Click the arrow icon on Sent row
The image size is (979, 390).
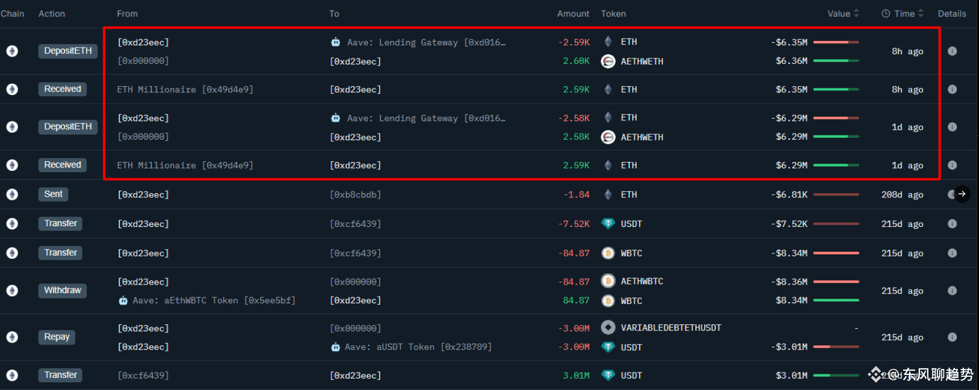click(962, 194)
